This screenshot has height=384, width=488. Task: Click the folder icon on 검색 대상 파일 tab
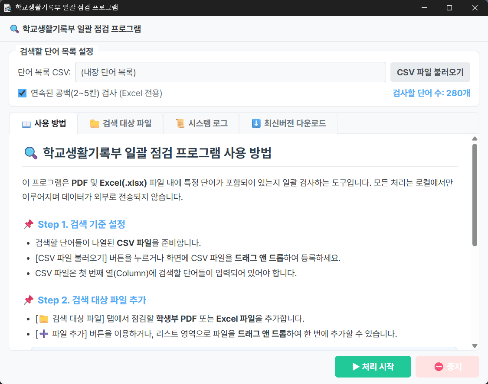click(x=94, y=124)
